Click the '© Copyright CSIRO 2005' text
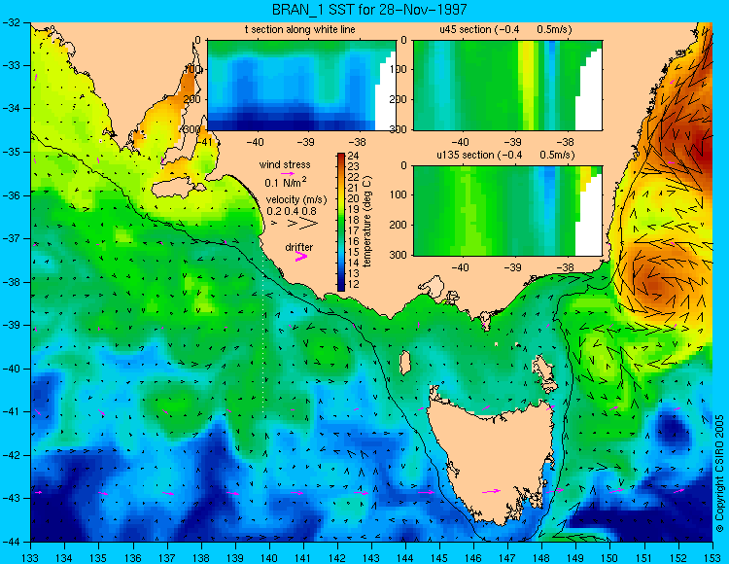 pyautogui.click(x=719, y=474)
